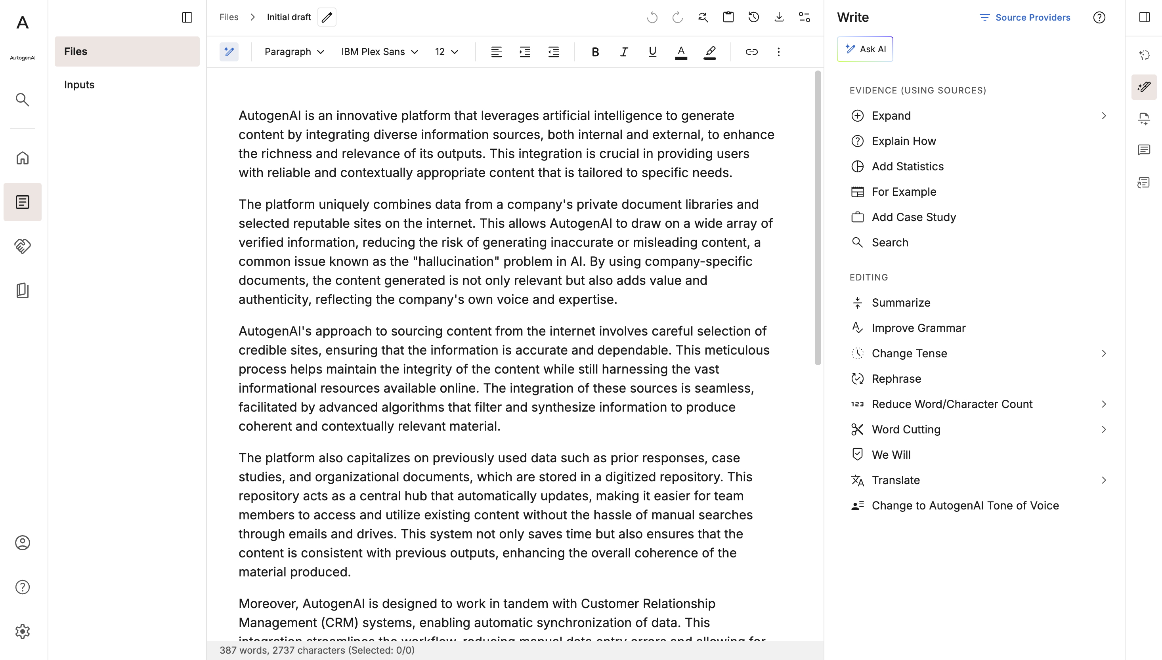Collapse the left files panel
The image size is (1162, 660).
pos(187,17)
